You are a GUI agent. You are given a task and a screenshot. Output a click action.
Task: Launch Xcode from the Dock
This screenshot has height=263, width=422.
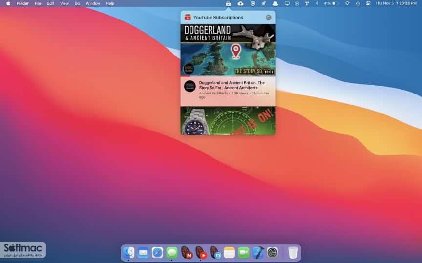pos(258,253)
